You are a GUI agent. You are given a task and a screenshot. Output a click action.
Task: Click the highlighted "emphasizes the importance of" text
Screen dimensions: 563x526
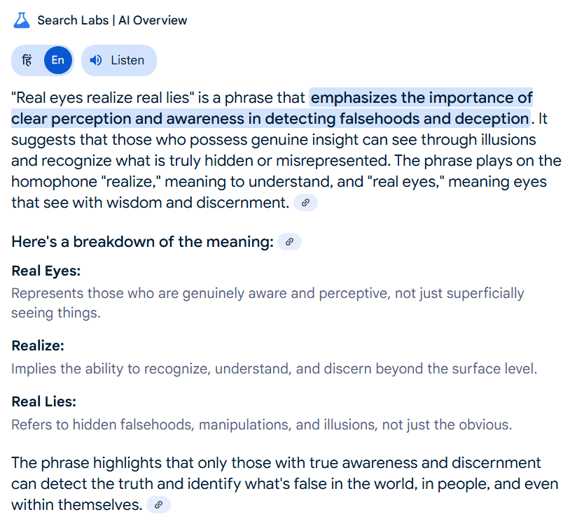421,98
